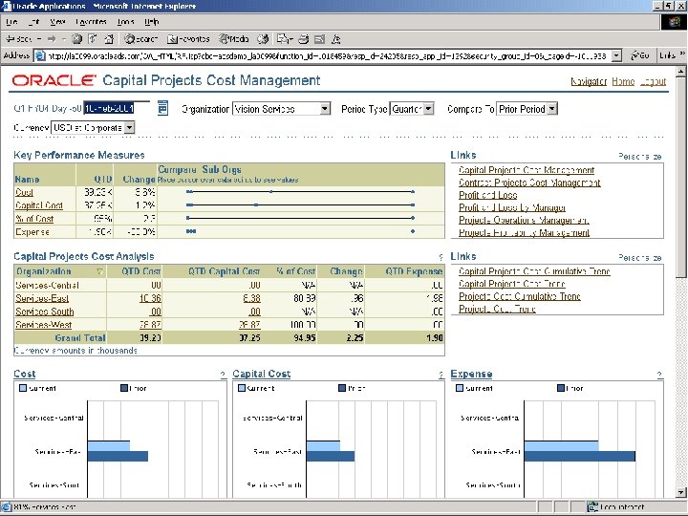Open Projects Operations Management link
Viewport: 688px width, 516px height.
coord(524,221)
